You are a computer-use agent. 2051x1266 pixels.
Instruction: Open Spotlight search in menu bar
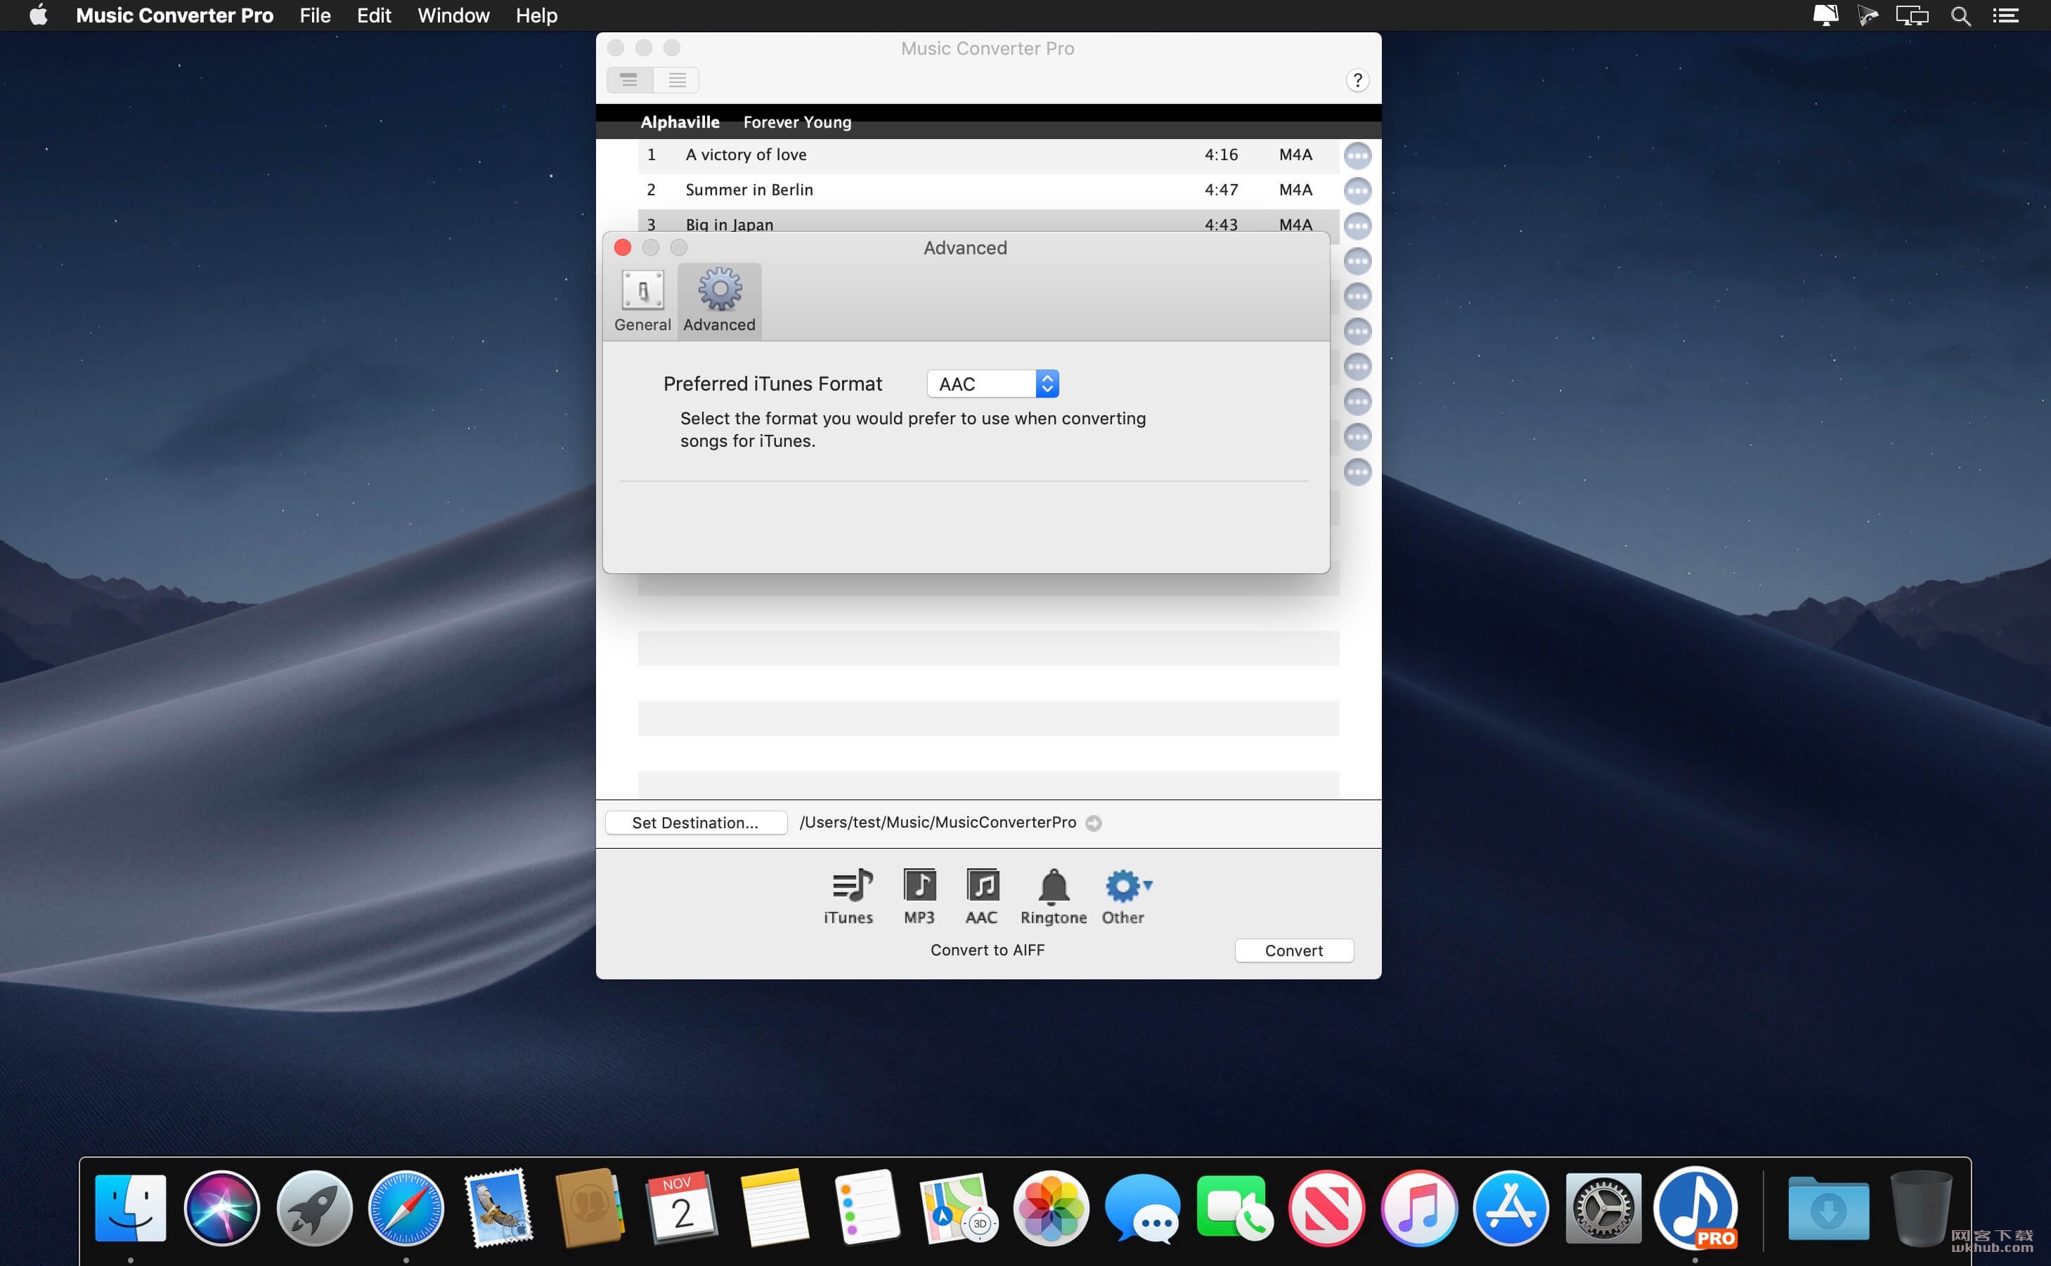1960,15
